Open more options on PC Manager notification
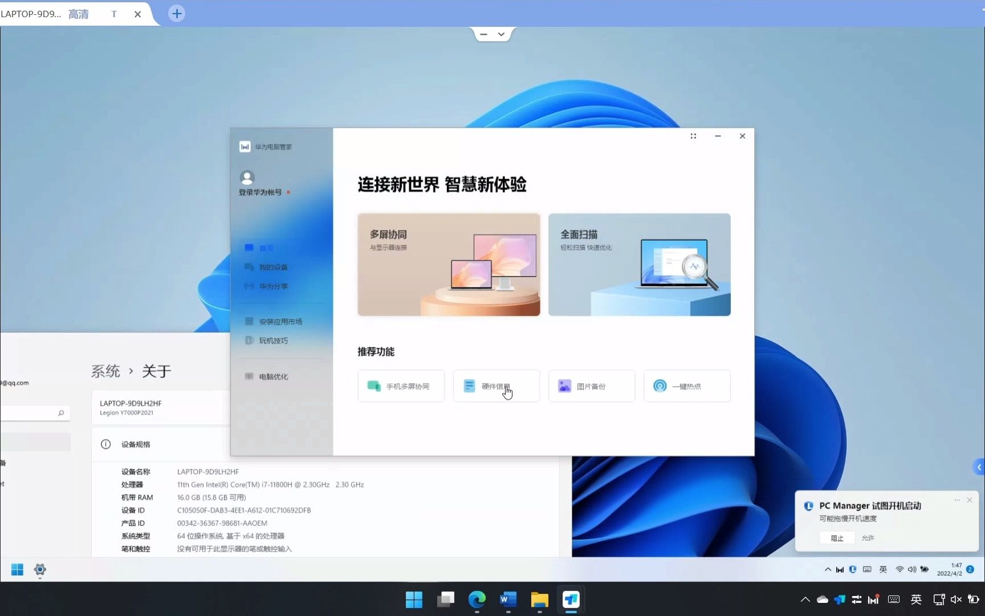The image size is (985, 616). (x=956, y=500)
